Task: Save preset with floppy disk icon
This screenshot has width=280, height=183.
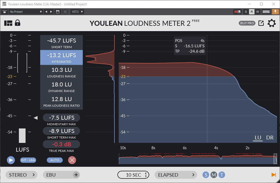Action: pos(58,12)
